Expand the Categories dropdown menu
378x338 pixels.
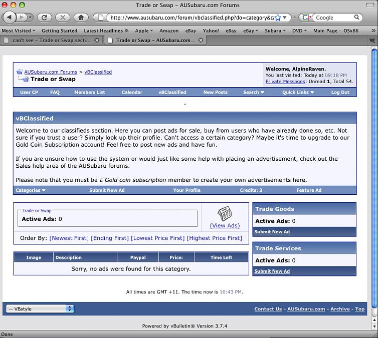tap(31, 190)
